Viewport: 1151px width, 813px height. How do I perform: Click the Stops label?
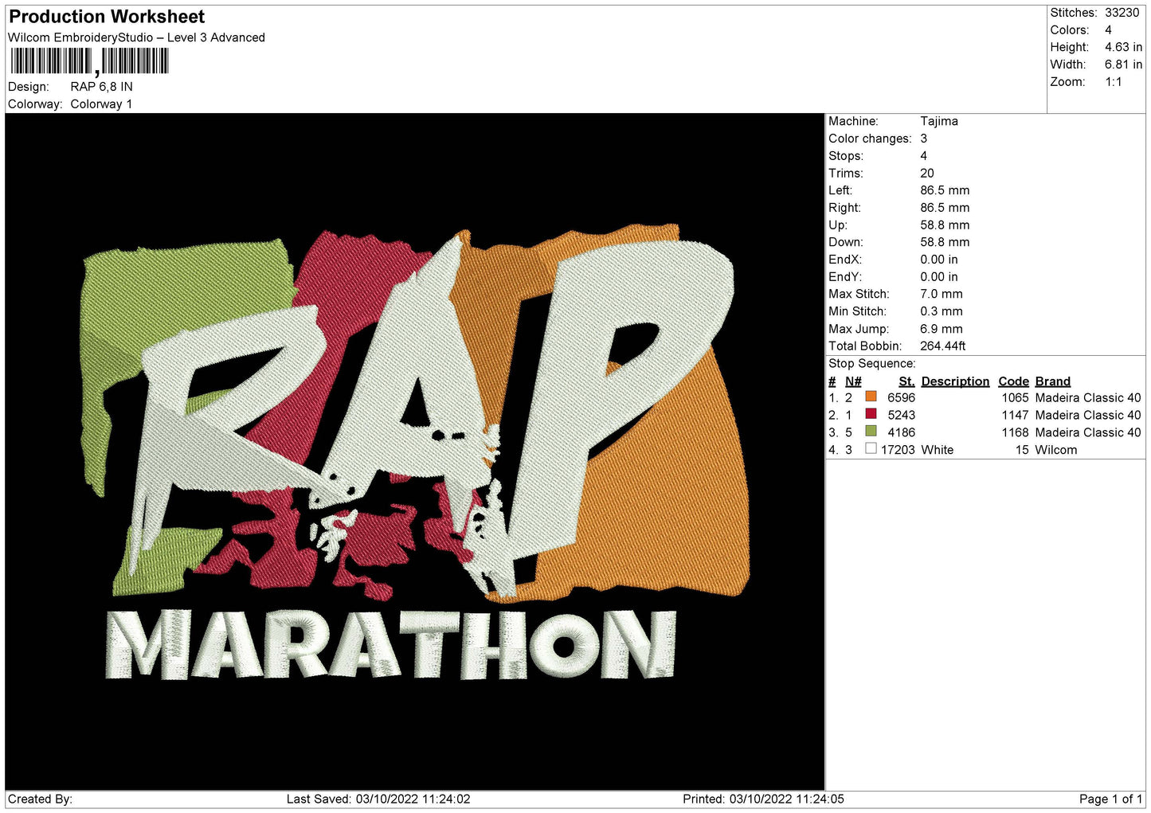(x=846, y=156)
